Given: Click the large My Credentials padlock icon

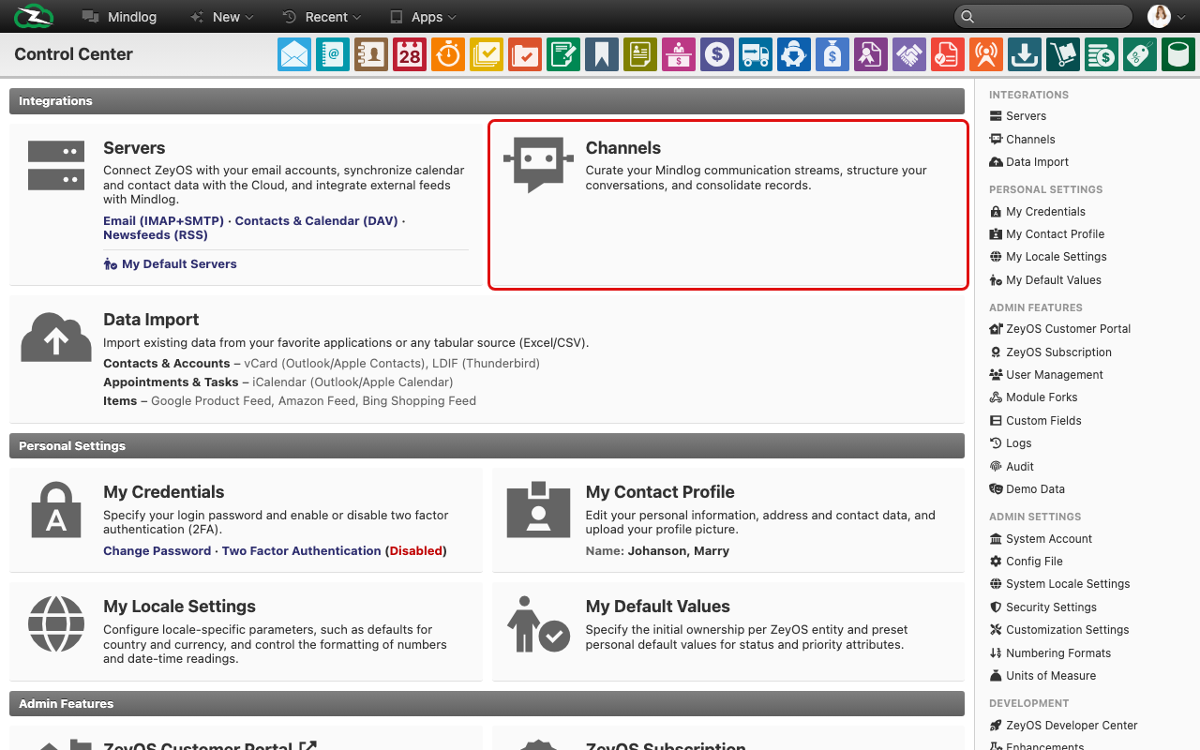Looking at the screenshot, I should (56, 509).
